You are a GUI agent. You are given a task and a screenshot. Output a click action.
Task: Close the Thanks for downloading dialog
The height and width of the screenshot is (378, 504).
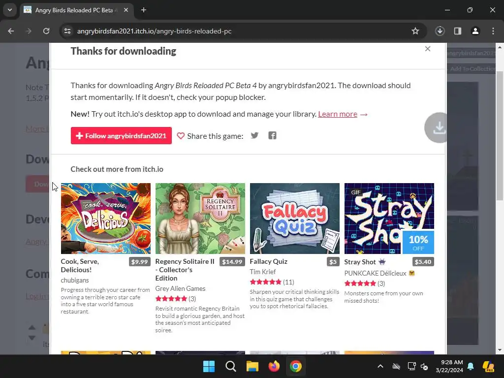click(428, 49)
